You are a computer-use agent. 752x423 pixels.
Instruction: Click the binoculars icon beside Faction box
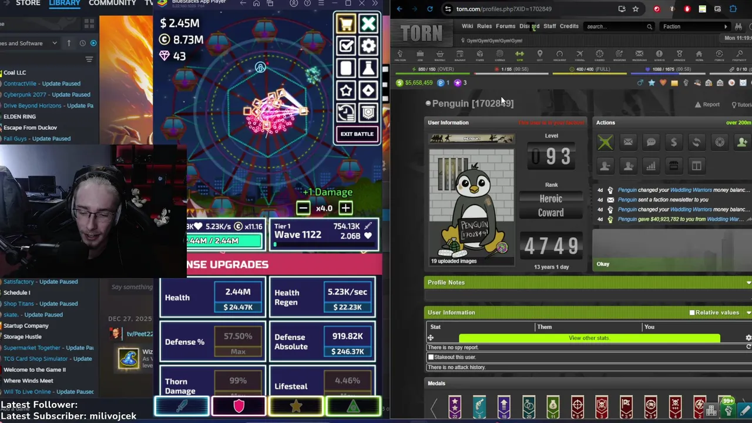(738, 26)
